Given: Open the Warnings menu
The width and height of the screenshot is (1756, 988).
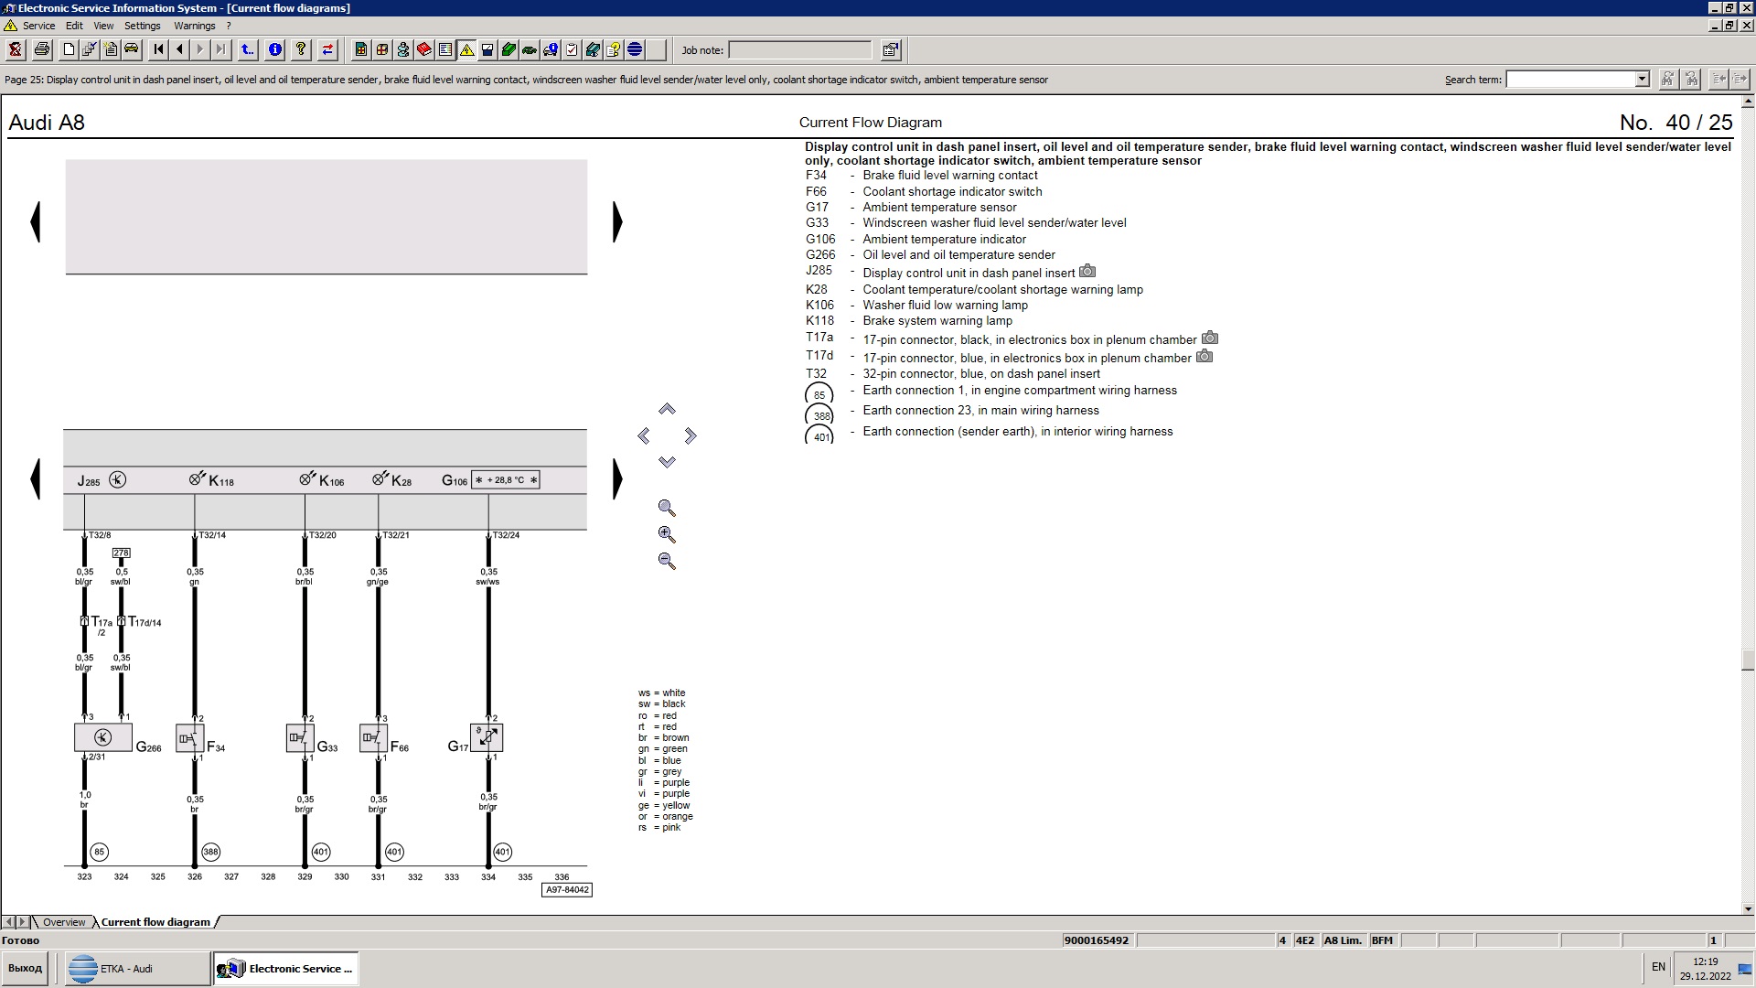Looking at the screenshot, I should pos(194,26).
